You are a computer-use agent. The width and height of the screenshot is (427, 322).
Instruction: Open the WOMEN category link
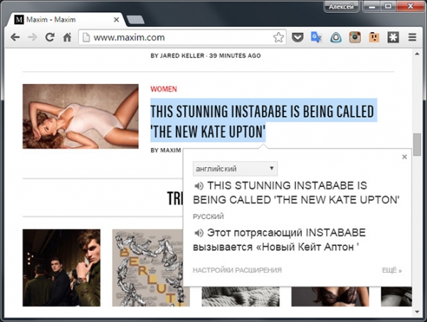pyautogui.click(x=164, y=90)
